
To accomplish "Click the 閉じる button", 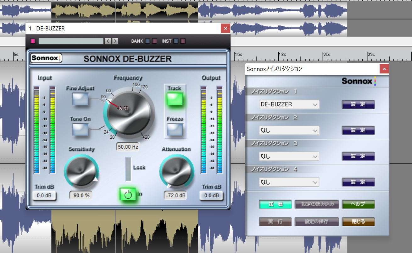I will click(x=358, y=222).
